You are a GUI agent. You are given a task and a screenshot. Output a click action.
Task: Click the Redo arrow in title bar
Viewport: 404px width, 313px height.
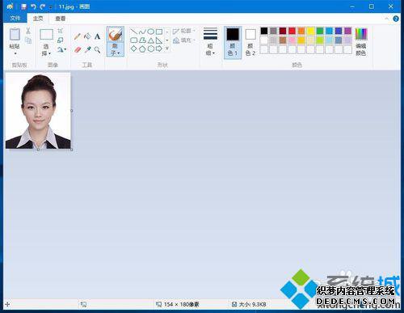(x=42, y=6)
